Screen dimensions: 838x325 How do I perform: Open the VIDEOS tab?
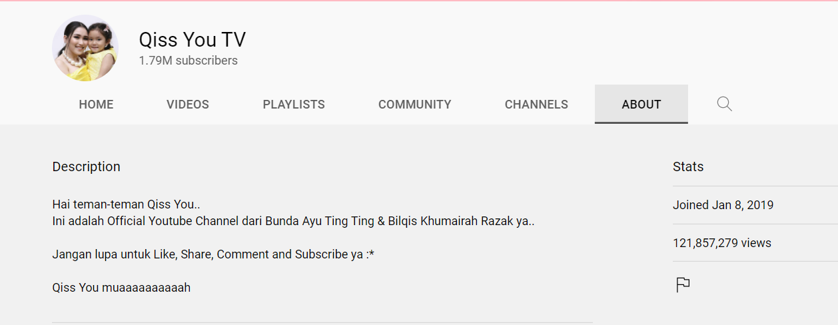point(188,105)
